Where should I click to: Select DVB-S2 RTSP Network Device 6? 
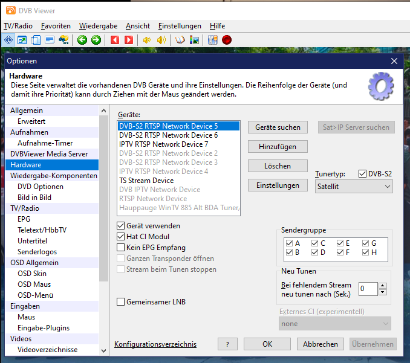[x=178, y=135]
